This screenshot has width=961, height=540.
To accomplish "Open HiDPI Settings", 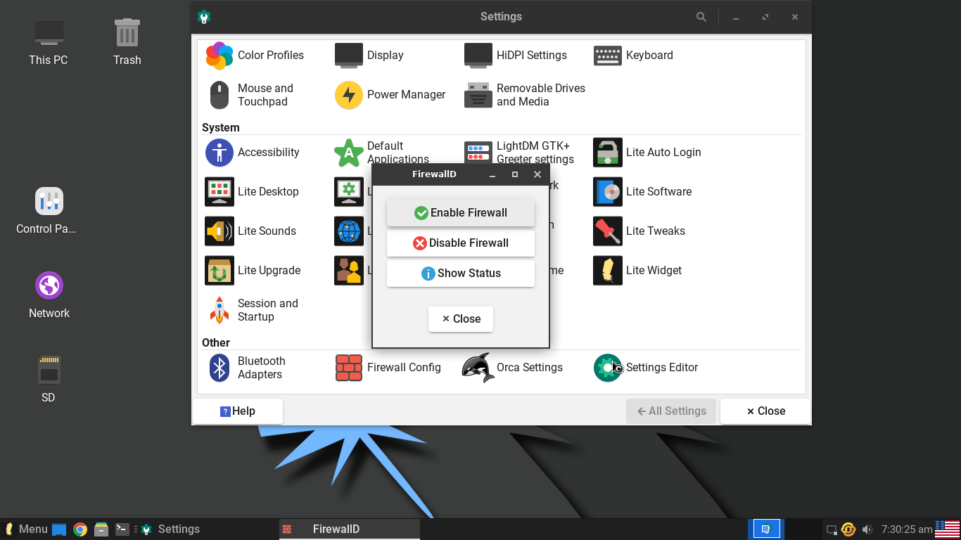I will (x=516, y=56).
